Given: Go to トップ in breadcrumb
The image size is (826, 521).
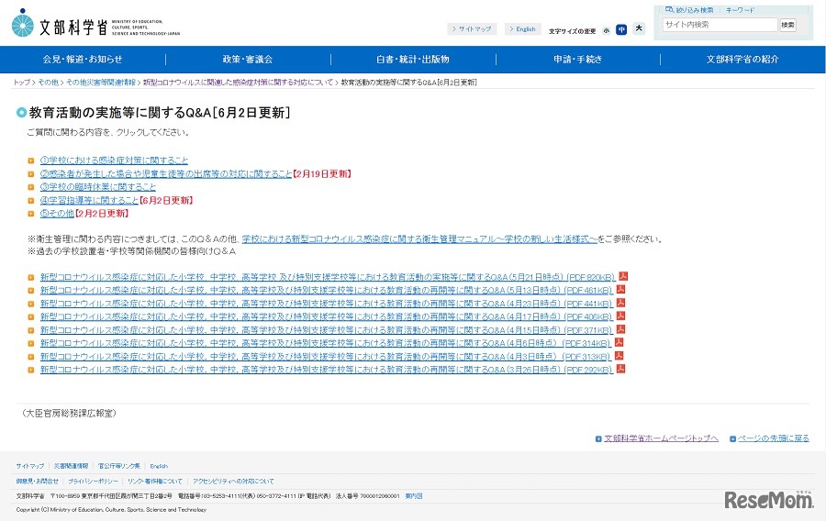Looking at the screenshot, I should (22, 83).
